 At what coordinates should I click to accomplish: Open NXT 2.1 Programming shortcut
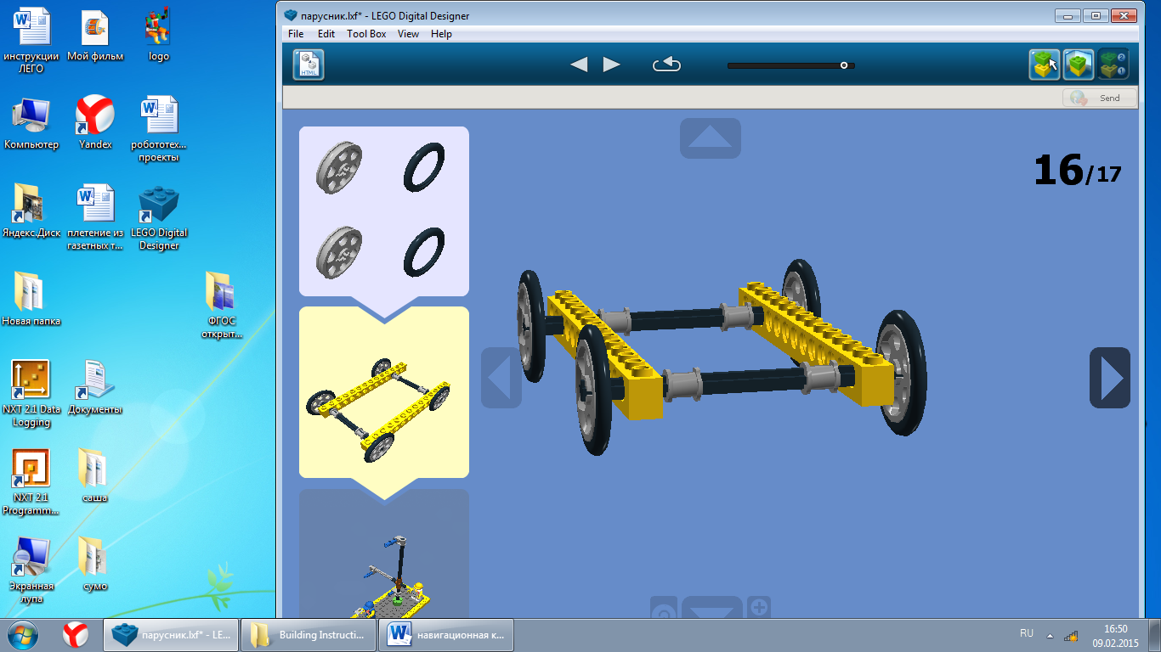click(31, 481)
